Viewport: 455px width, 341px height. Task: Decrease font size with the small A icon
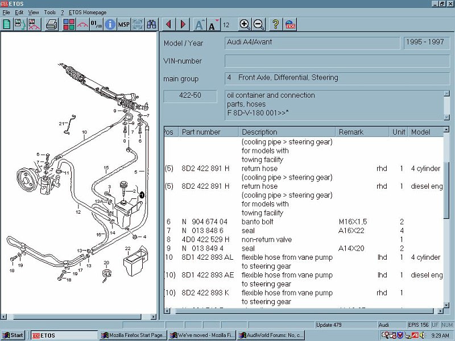pyautogui.click(x=214, y=24)
